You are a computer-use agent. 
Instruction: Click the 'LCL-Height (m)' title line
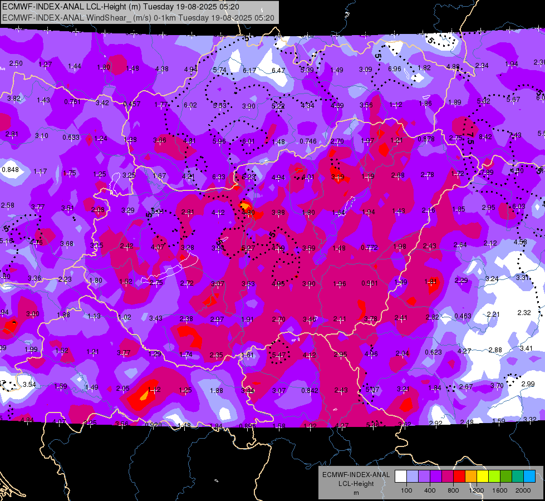(120, 6)
